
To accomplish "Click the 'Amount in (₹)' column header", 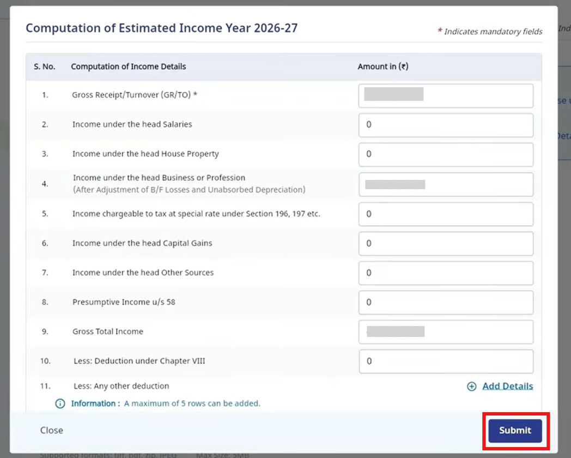I will tap(382, 67).
